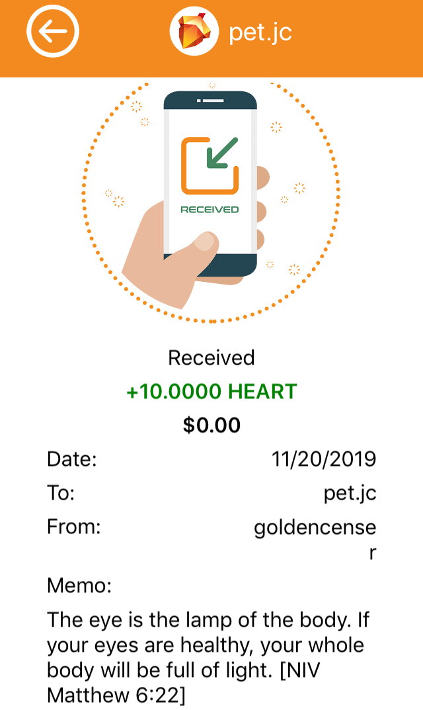Tap the pet.jc account title
The width and height of the screenshot is (423, 710).
(x=260, y=32)
